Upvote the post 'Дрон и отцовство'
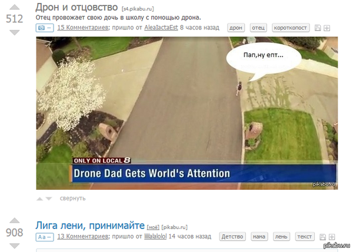 [x=15, y=8]
